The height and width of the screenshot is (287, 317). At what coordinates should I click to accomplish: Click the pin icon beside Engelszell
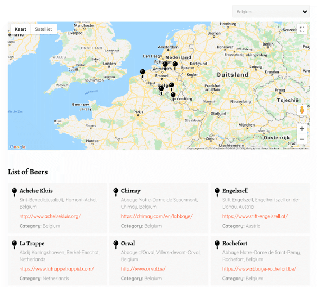[217, 192]
